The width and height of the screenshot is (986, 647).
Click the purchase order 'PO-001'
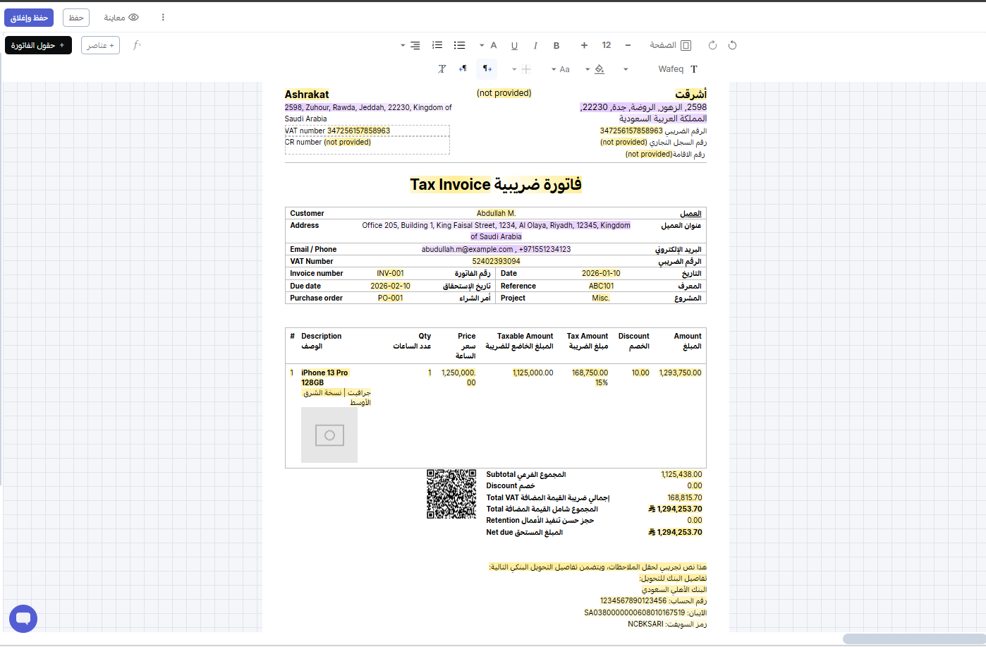[x=390, y=298]
